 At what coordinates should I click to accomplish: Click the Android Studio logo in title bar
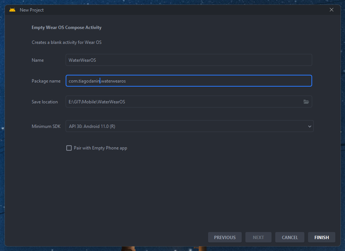point(12,10)
